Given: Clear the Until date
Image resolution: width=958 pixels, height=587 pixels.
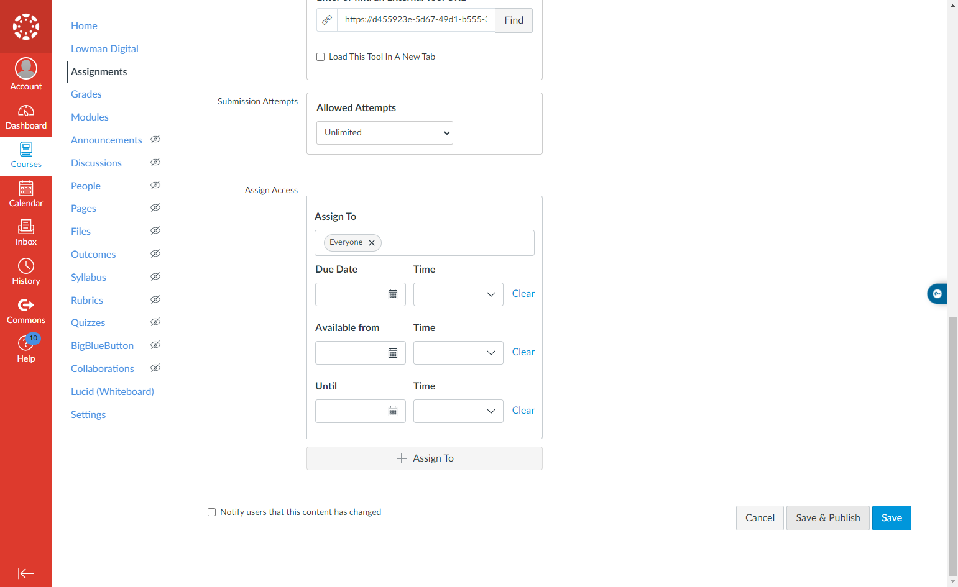Looking at the screenshot, I should pos(523,411).
